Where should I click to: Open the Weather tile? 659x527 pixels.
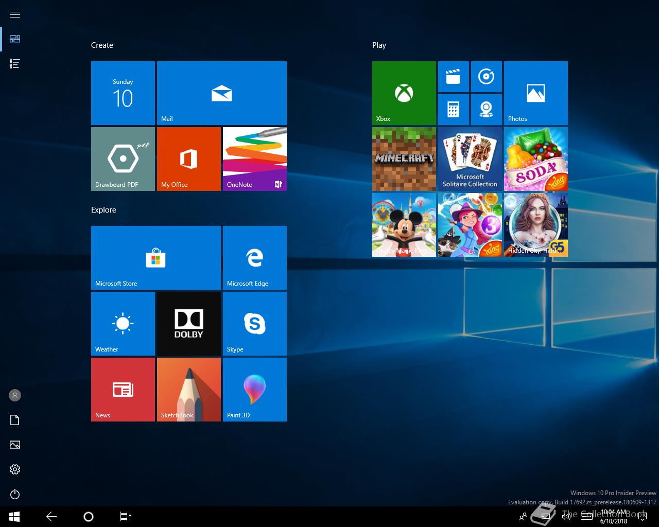tap(123, 324)
